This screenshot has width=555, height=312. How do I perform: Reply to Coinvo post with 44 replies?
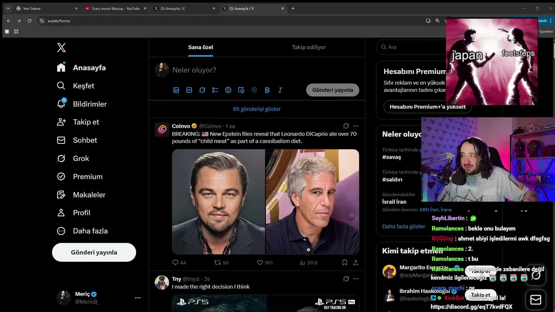(179, 263)
